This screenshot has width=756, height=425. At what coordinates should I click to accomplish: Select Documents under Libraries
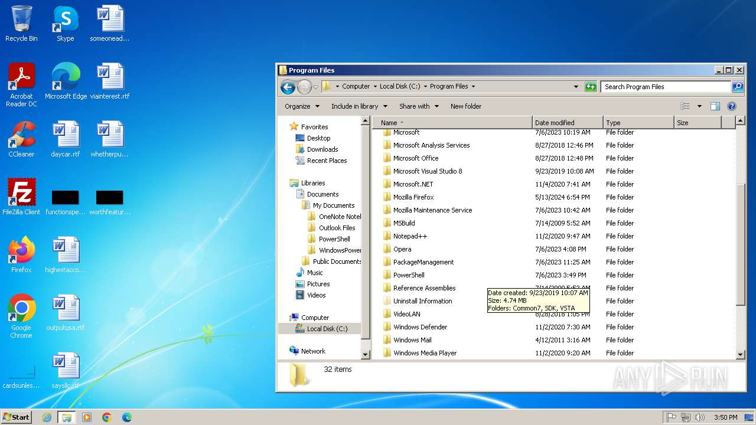click(x=322, y=194)
